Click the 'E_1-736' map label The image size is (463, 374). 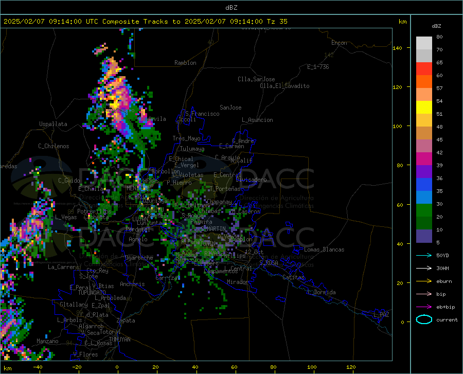[318, 67]
